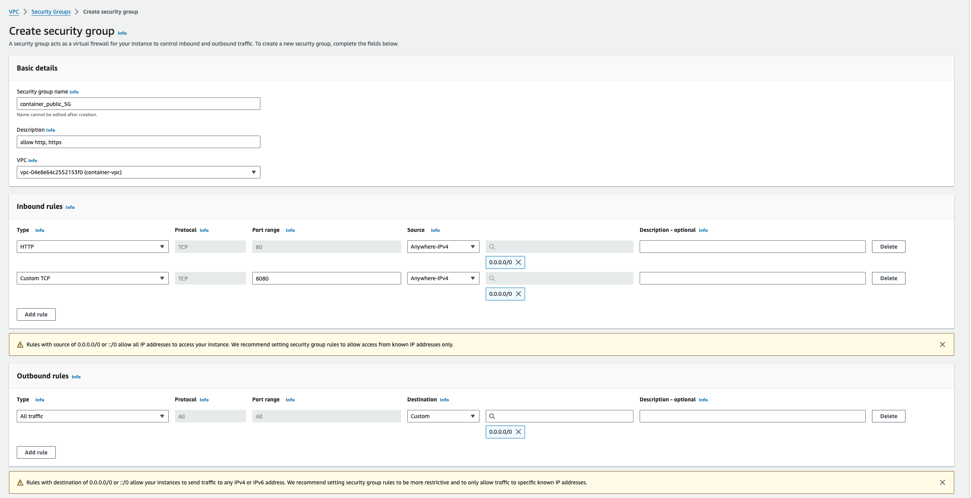Expand the Custom TCP Type dropdown for second inbound rule
The height and width of the screenshot is (498, 971).
point(92,278)
